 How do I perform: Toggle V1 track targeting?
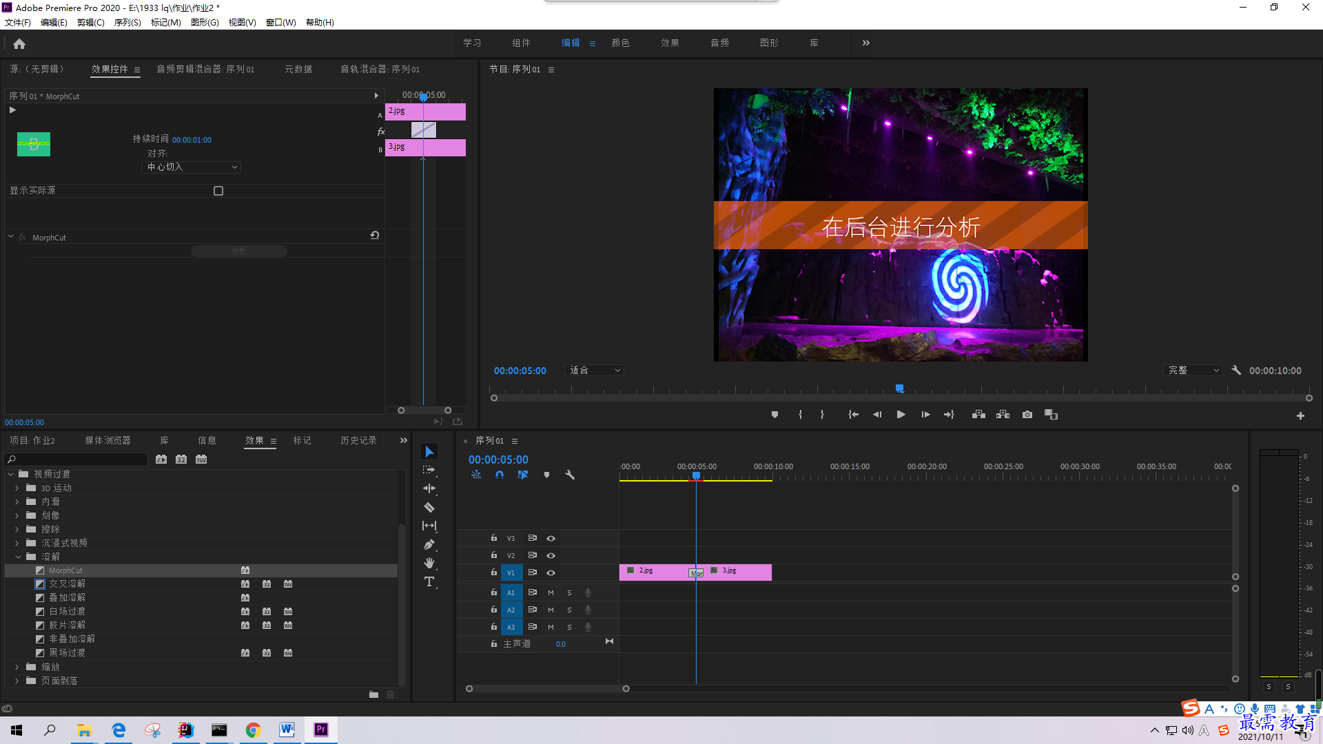tap(511, 572)
